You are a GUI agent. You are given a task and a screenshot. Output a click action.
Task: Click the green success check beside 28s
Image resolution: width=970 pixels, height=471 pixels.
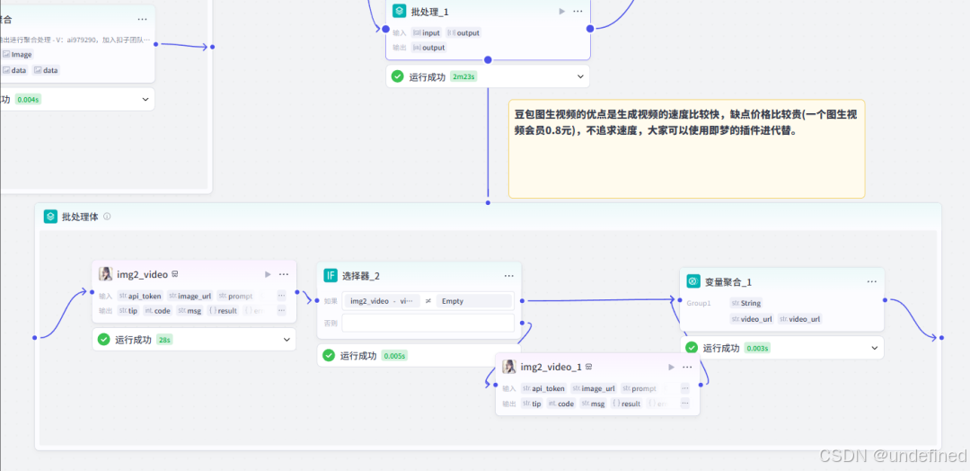104,340
